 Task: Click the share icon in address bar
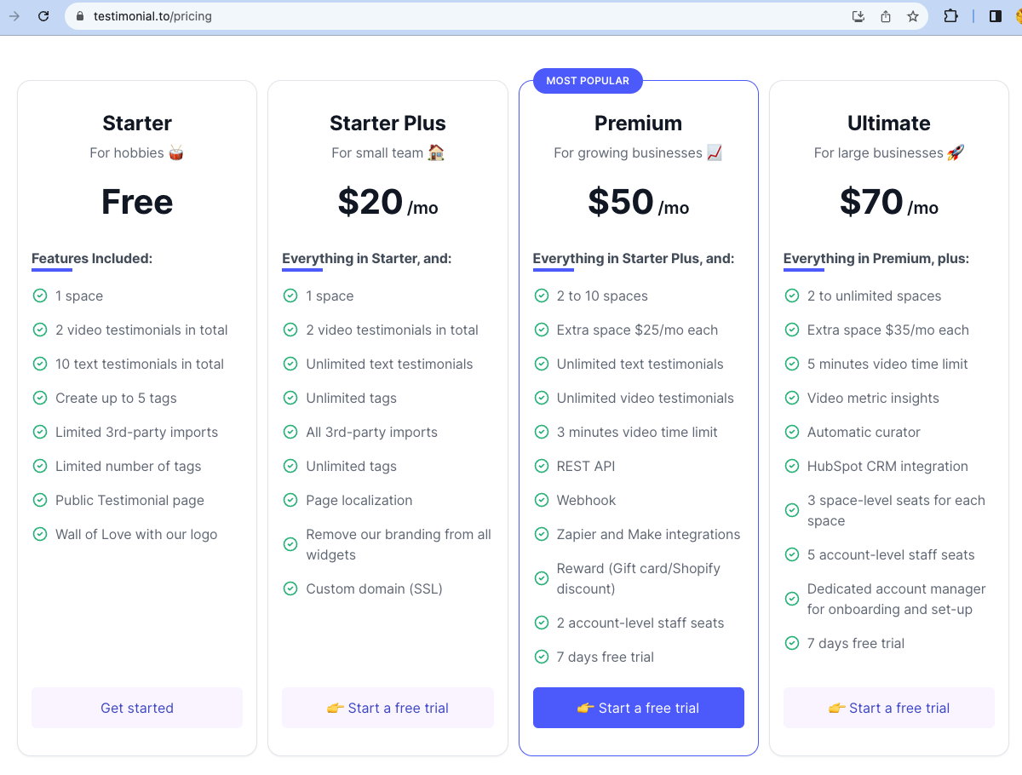tap(886, 16)
